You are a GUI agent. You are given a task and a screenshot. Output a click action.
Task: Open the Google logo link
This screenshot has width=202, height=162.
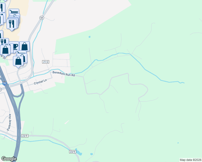(x=9, y=159)
